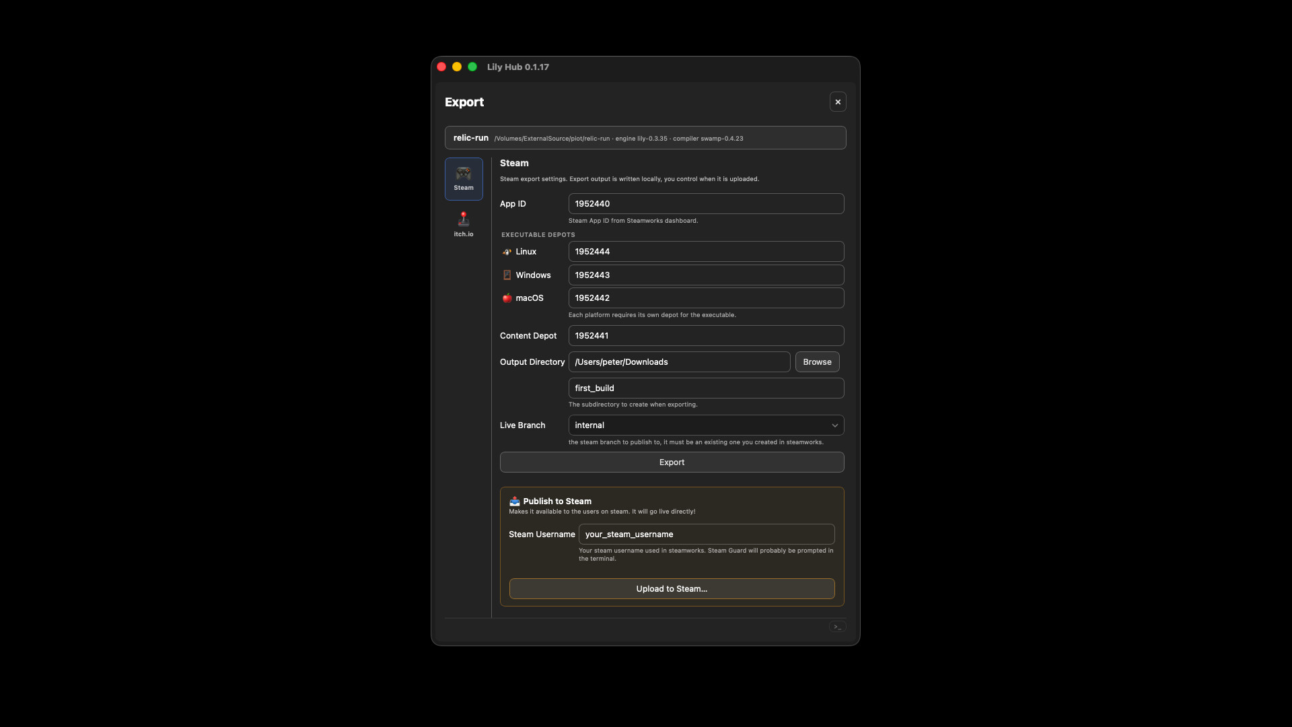
Task: Click the Publish to Steam inbox icon
Action: click(515, 501)
